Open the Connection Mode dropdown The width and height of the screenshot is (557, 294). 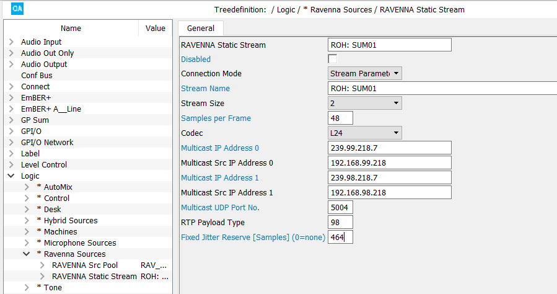(x=364, y=74)
